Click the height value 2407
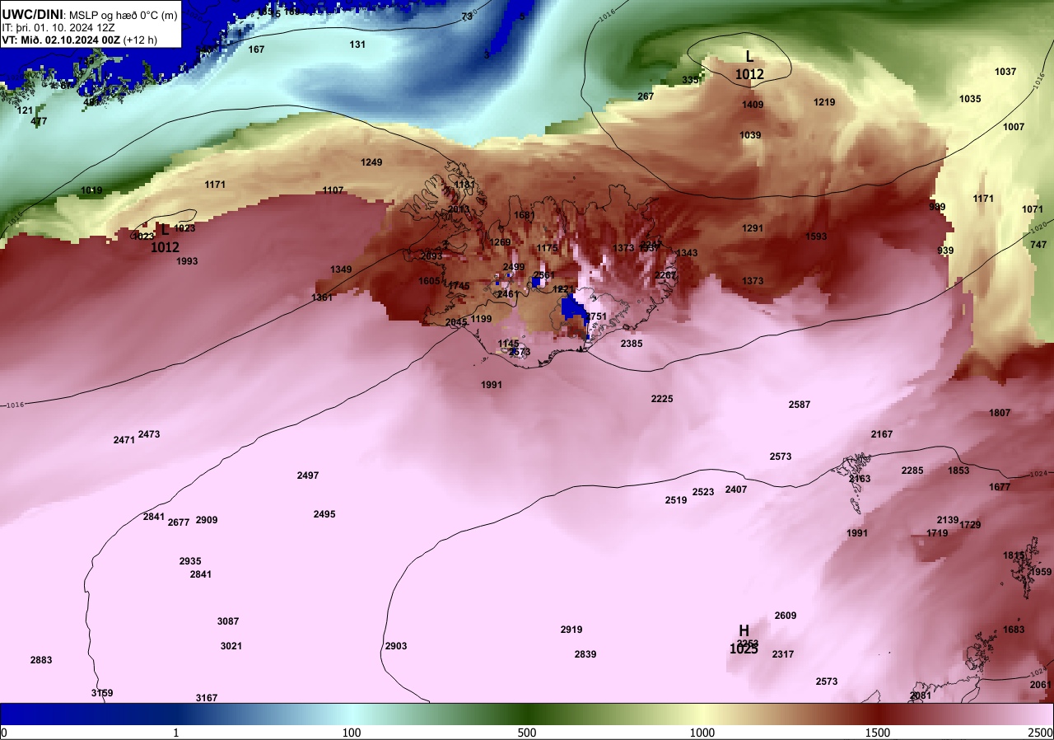 pos(736,489)
